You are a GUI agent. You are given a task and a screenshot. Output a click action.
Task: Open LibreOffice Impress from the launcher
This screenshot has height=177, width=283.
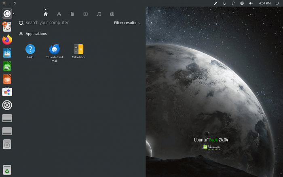(7, 79)
